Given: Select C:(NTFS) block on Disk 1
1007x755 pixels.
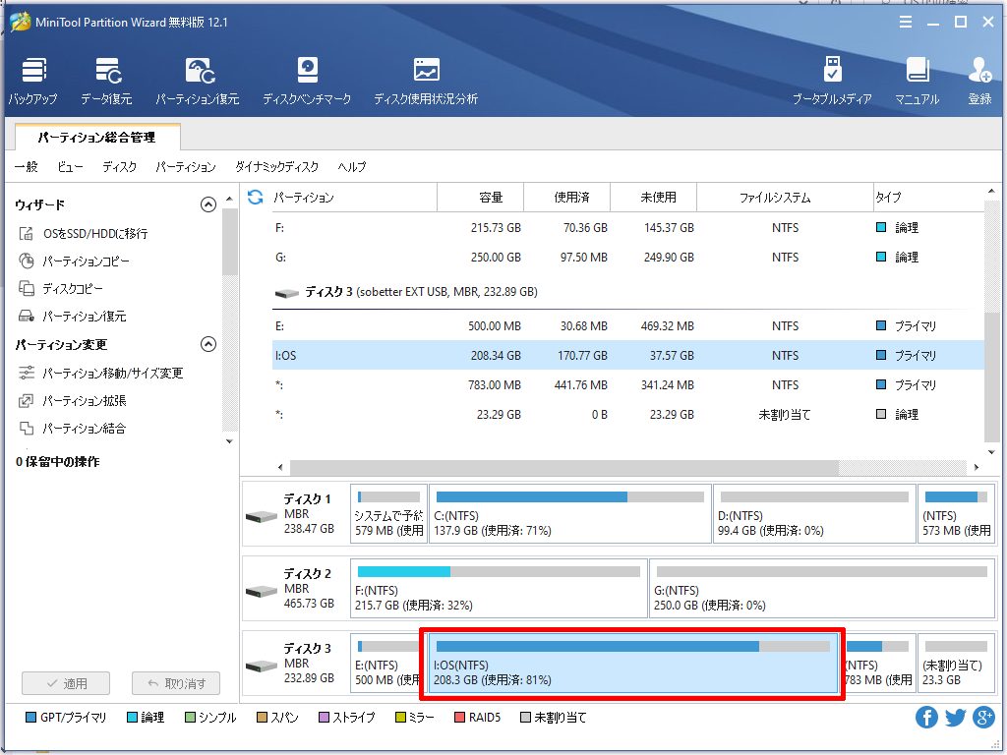Looking at the screenshot, I should pyautogui.click(x=570, y=514).
